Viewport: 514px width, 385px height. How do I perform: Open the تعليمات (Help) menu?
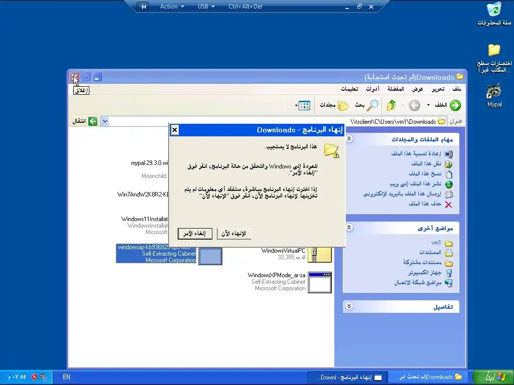click(x=349, y=89)
